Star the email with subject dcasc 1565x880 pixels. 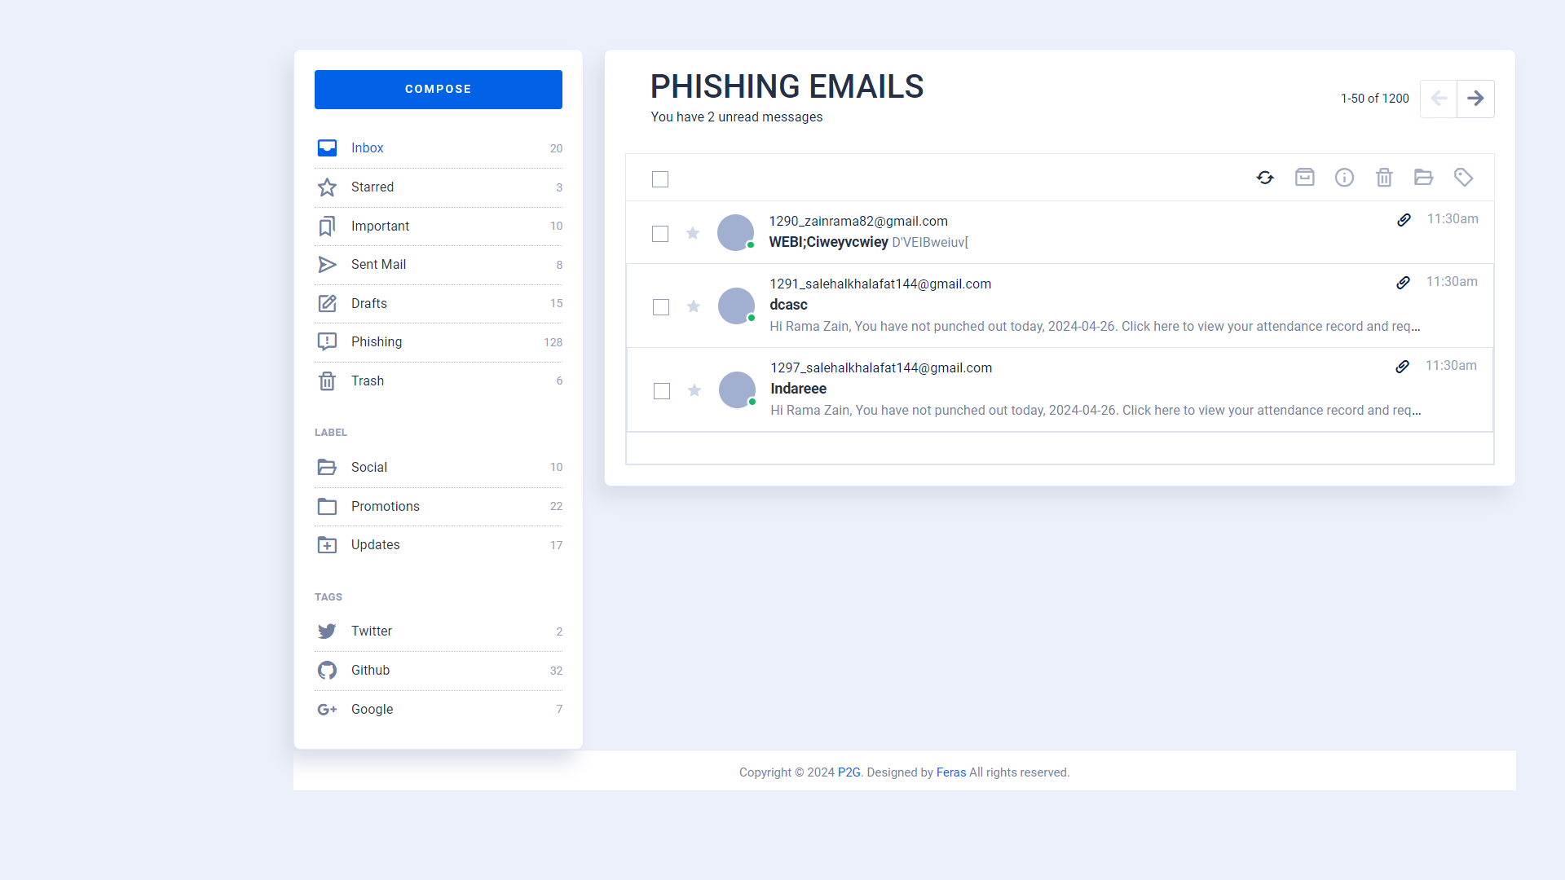click(x=694, y=306)
